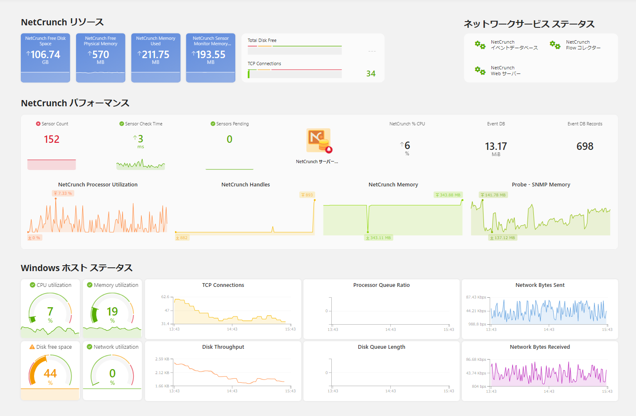The image size is (636, 416).
Task: Click the NetCrunch Web server gears icon
Action: tap(480, 71)
